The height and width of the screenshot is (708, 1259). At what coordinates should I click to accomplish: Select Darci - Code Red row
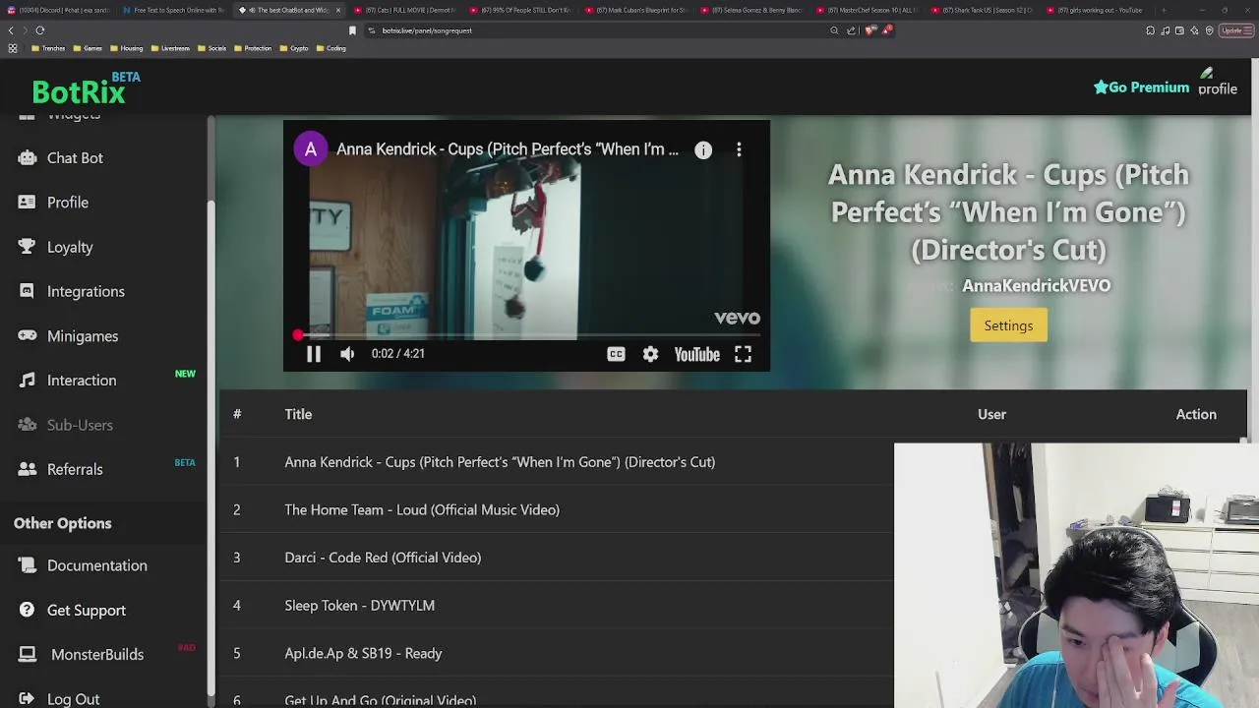(x=557, y=558)
